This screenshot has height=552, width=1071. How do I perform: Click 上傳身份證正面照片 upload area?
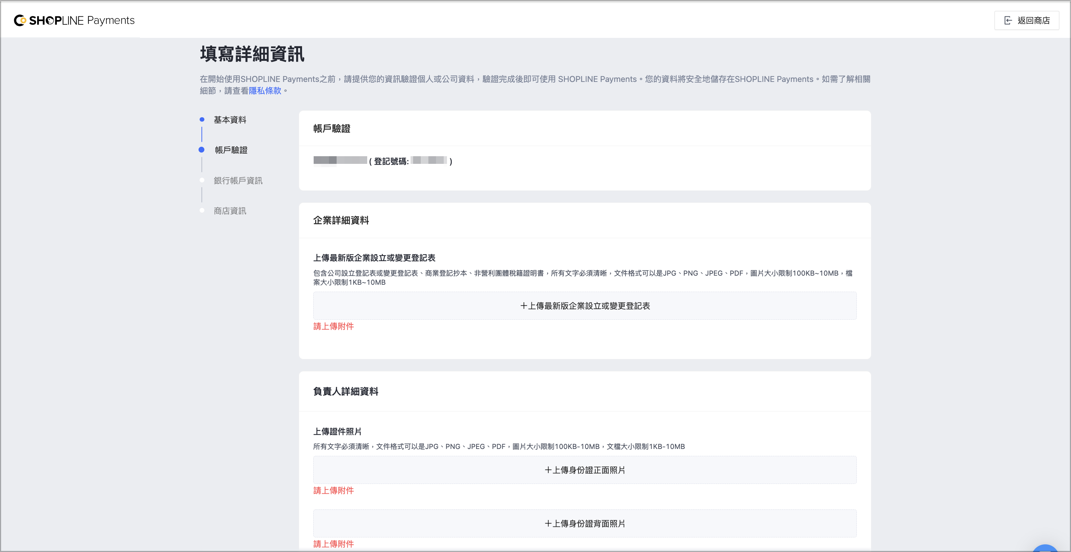[x=585, y=470]
